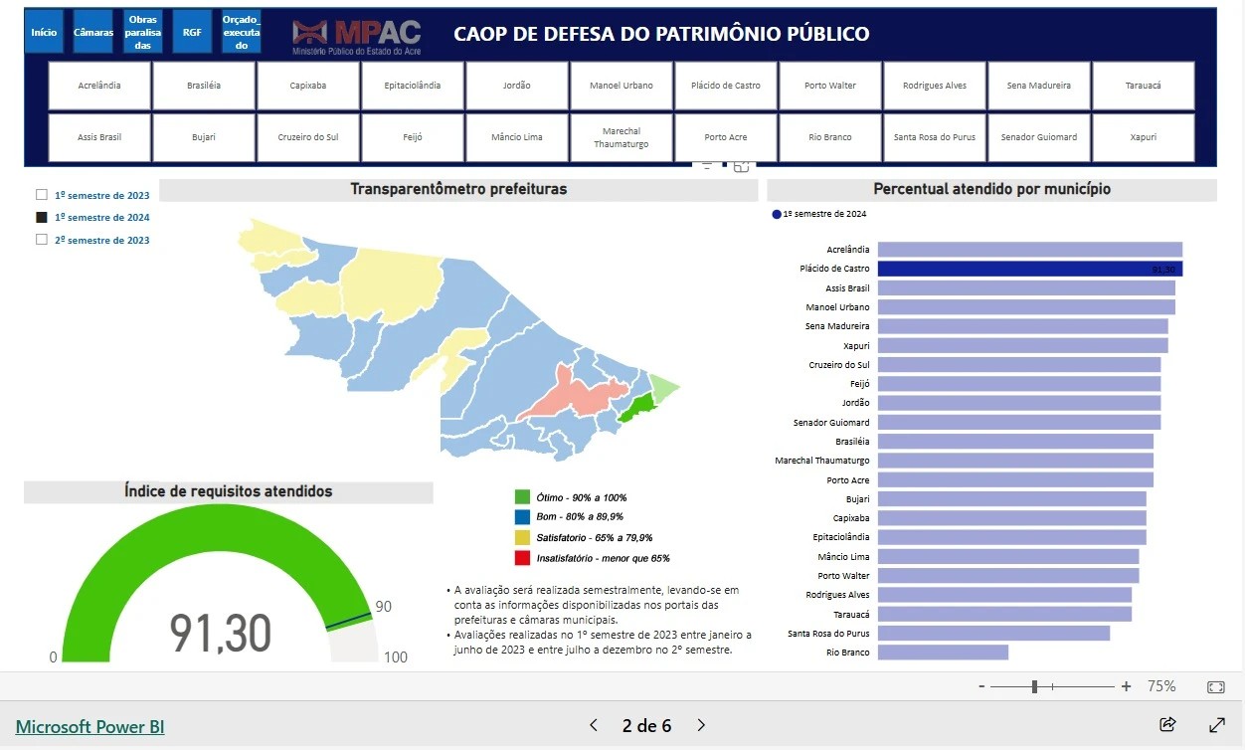
Task: Open the Obras paralisadas navigation tab
Action: [x=143, y=32]
